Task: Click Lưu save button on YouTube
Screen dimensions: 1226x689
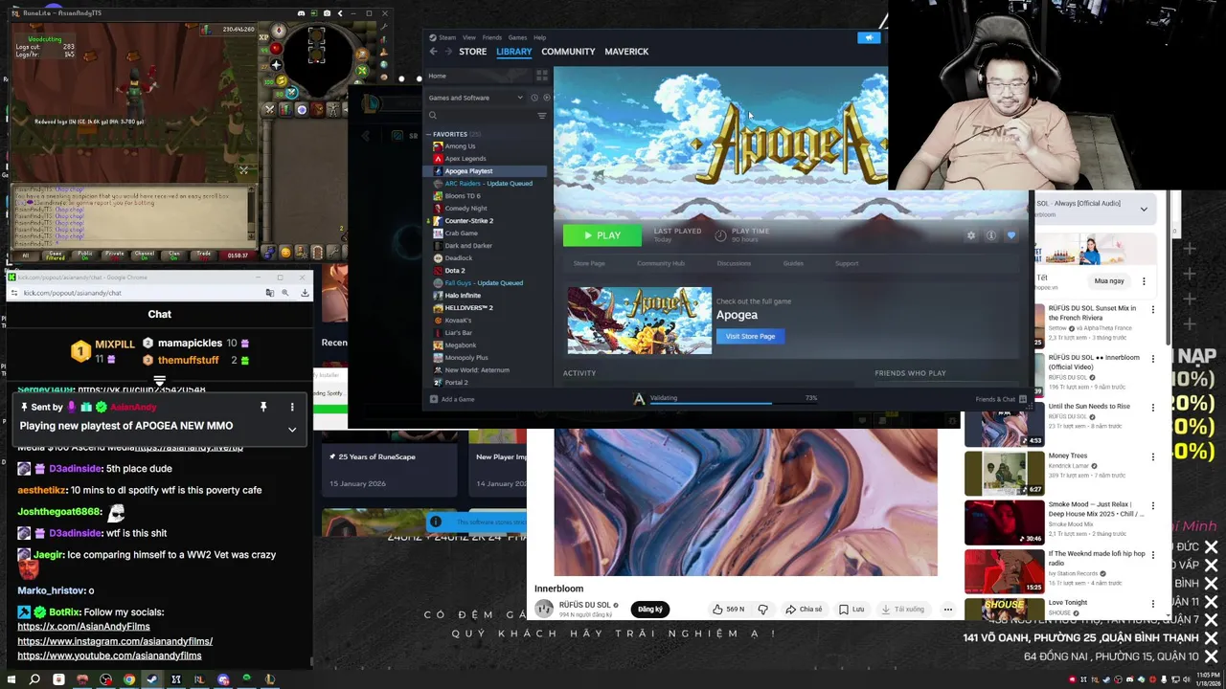Action: [851, 609]
